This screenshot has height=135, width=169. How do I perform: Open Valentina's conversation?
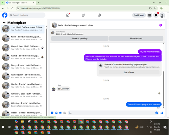pos(23,105)
